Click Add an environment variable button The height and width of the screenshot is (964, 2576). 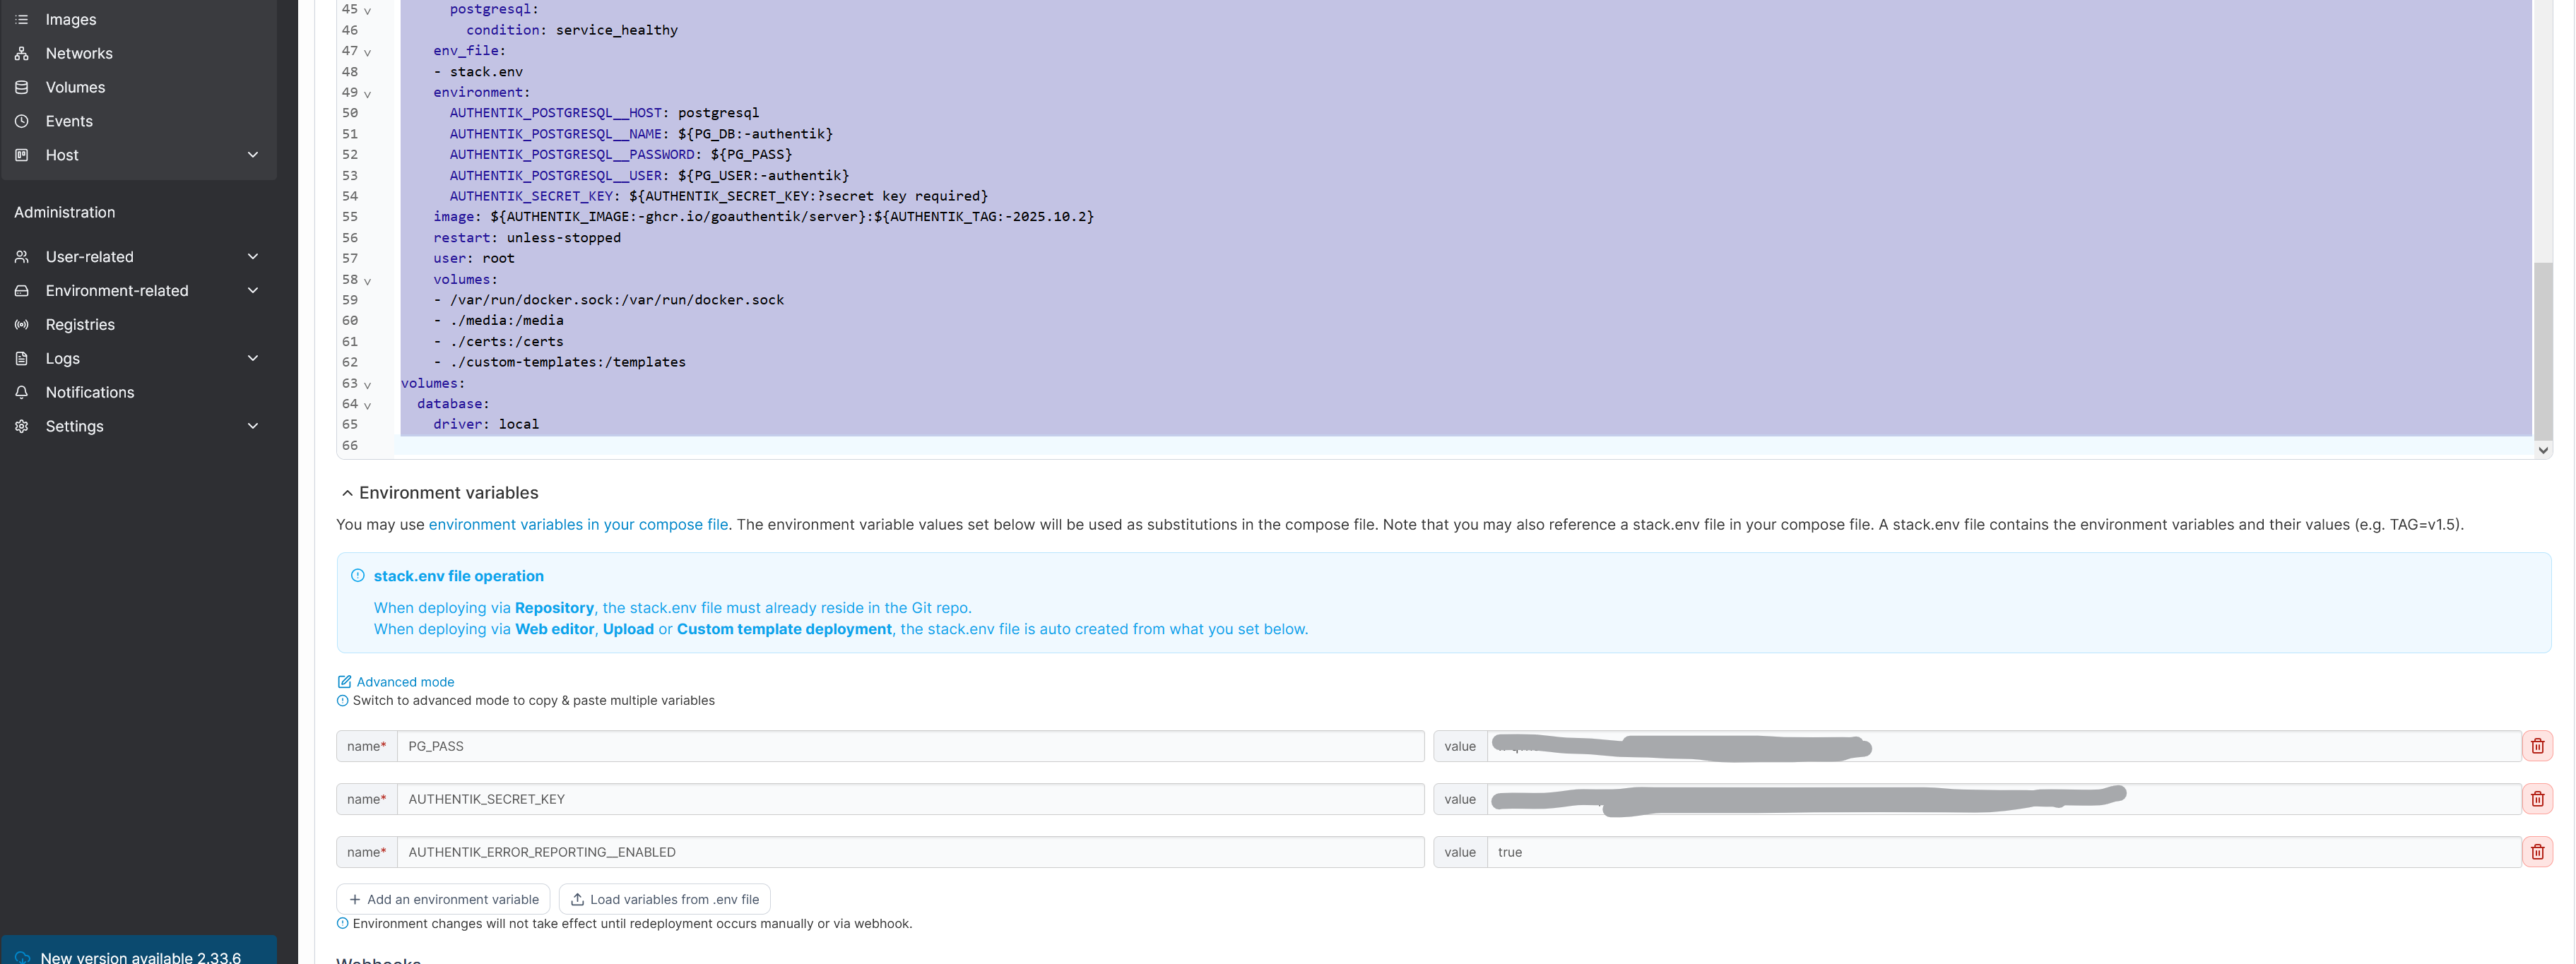(x=443, y=899)
